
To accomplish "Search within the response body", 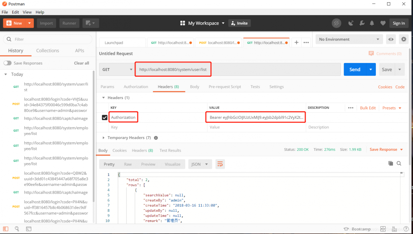I will 399,163.
